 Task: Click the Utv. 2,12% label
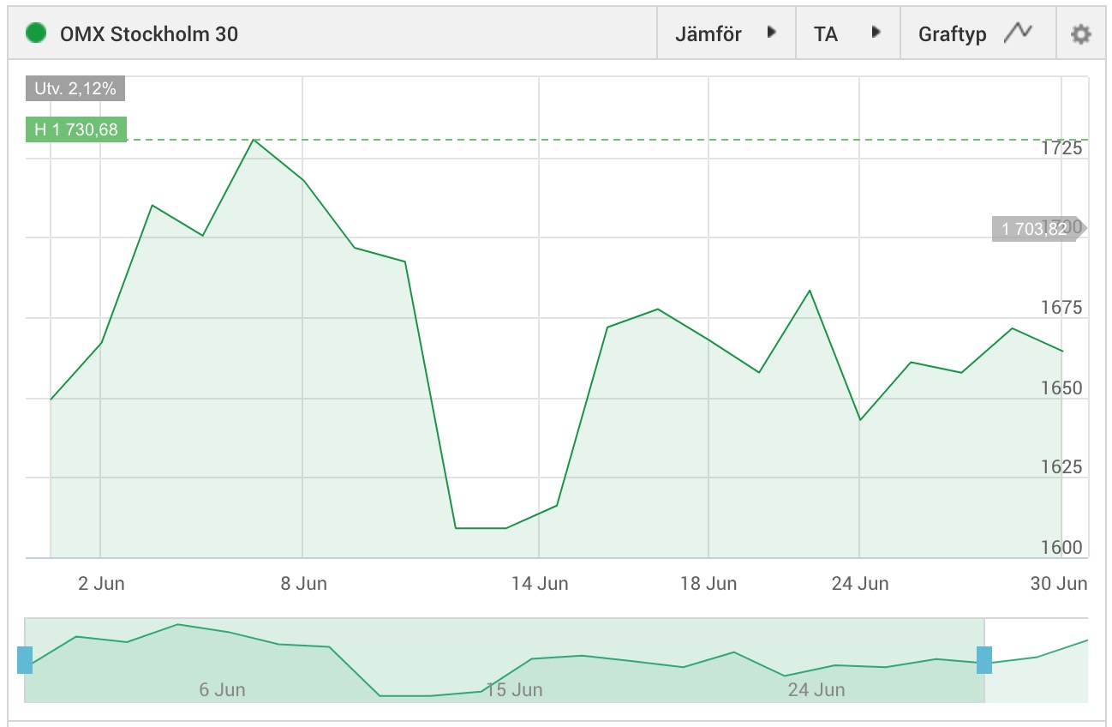(75, 89)
